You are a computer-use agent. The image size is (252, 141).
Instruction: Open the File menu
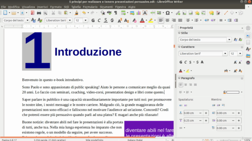click(4, 7)
